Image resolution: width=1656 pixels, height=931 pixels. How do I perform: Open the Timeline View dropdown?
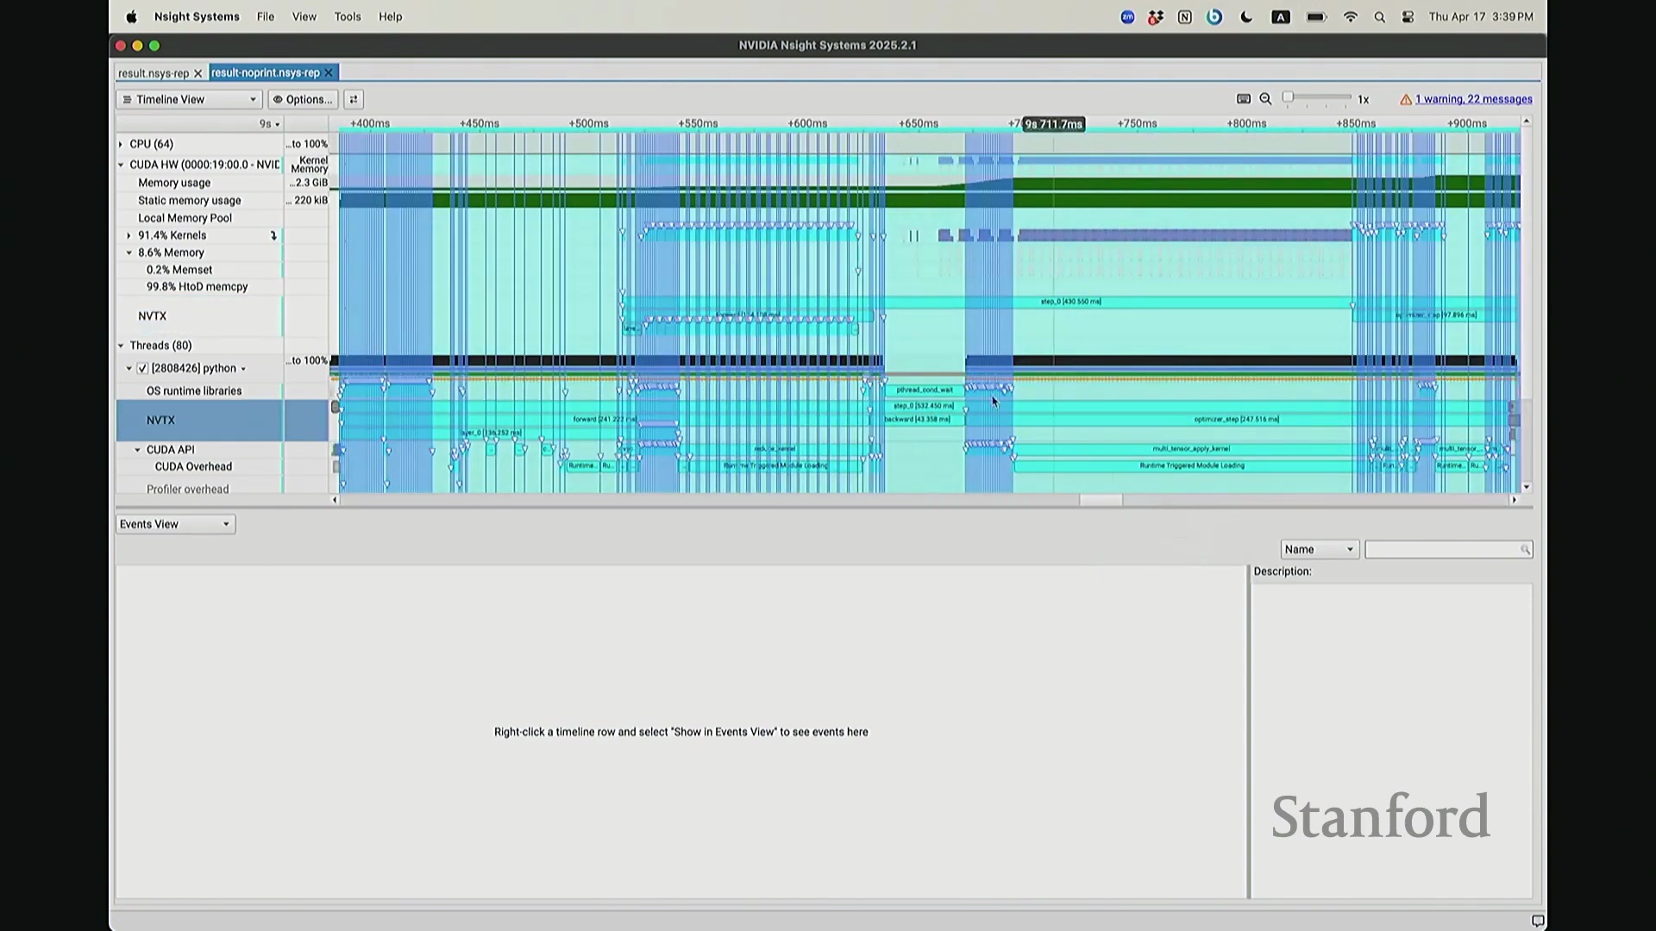189,99
